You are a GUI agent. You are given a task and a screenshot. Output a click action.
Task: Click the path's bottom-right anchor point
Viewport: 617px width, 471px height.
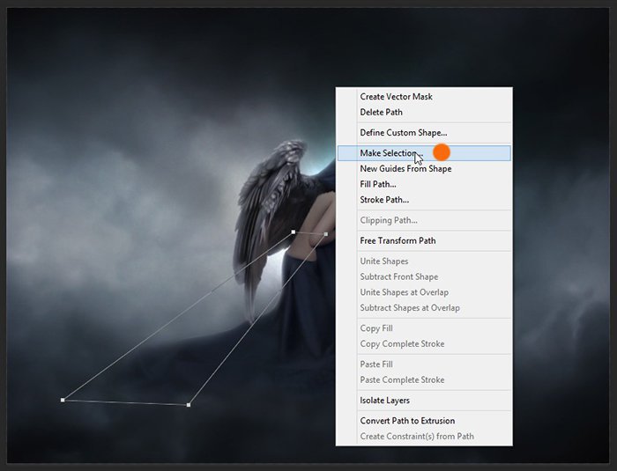(x=189, y=405)
